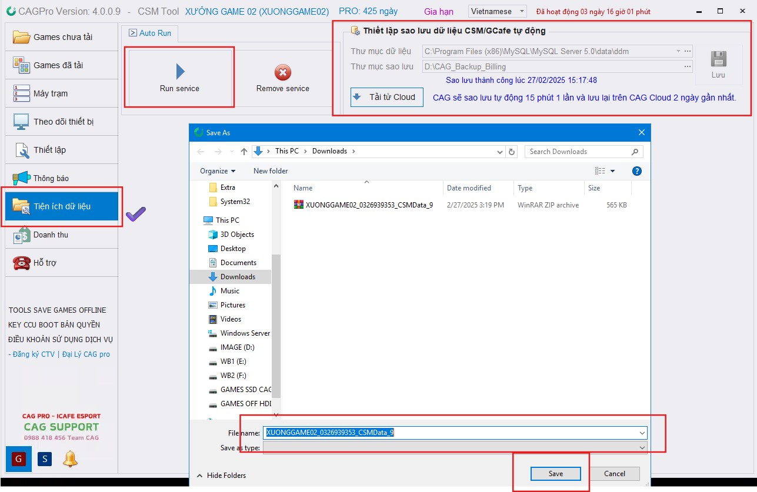Click the Tải từ Cloud button
757x492 pixels.
[386, 98]
